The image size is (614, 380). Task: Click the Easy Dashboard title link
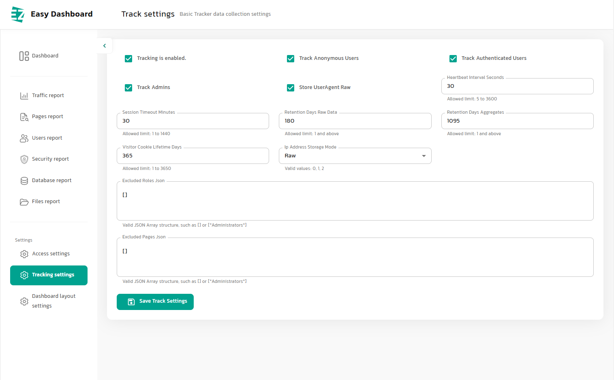pos(62,14)
